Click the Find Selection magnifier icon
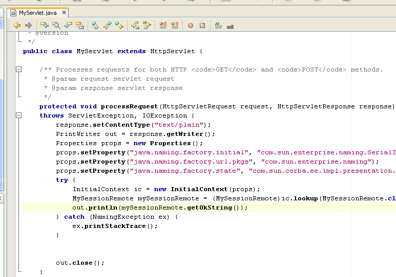396x277 pixels. point(56,25)
